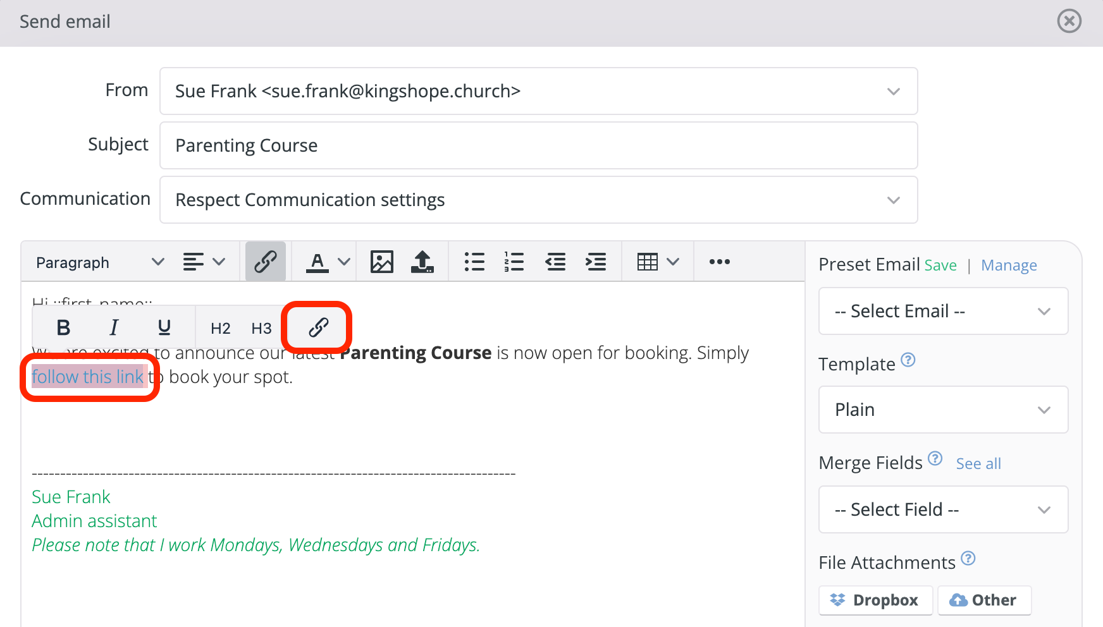
Task: Open more toolbar options
Action: tap(719, 261)
